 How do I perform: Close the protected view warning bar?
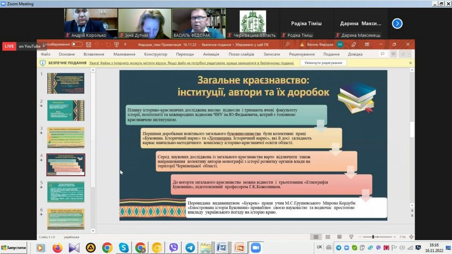pyautogui.click(x=411, y=63)
